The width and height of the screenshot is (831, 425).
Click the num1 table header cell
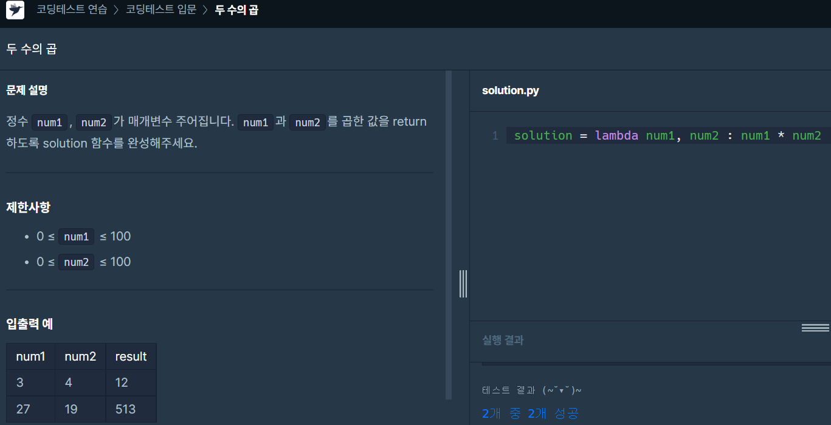click(31, 356)
